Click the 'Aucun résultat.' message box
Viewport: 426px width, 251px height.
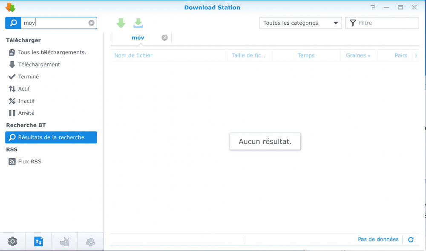click(x=265, y=141)
